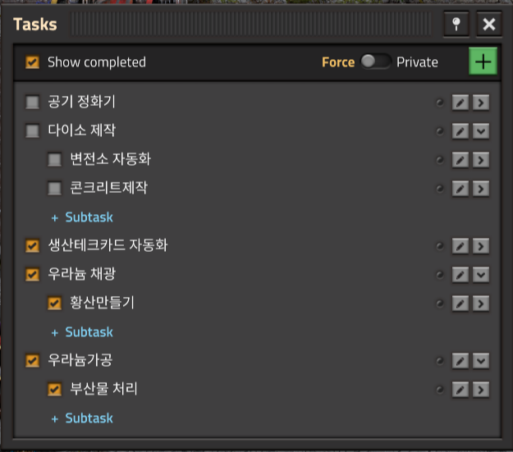The image size is (513, 452).
Task: Open edit for 부산물 처리 subtask
Action: 460,390
